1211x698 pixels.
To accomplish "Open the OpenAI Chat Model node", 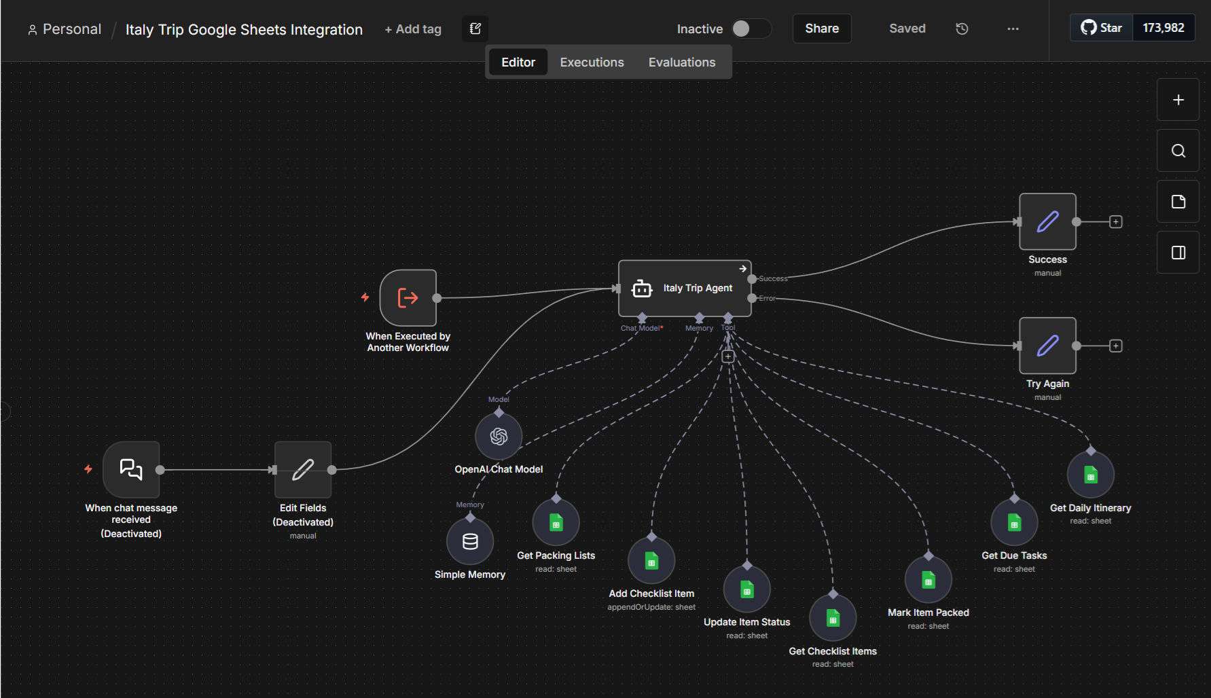I will pos(499,435).
